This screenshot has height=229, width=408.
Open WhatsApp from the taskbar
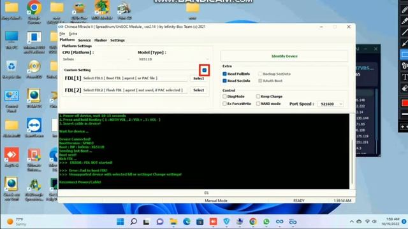click(x=266, y=221)
